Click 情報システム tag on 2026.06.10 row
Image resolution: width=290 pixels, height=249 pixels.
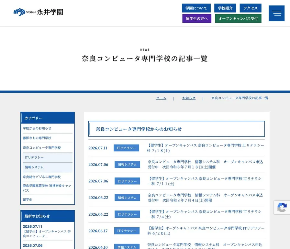127,247
